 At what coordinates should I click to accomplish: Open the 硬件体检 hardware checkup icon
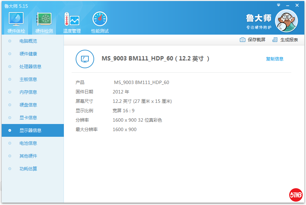click(x=16, y=20)
